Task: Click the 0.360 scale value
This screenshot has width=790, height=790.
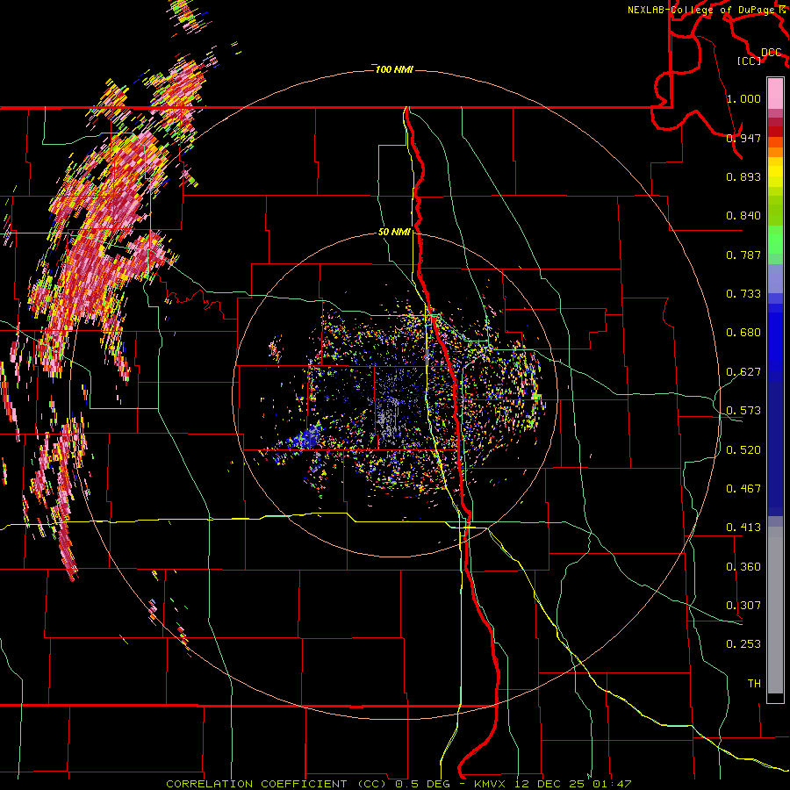Action: (x=743, y=567)
